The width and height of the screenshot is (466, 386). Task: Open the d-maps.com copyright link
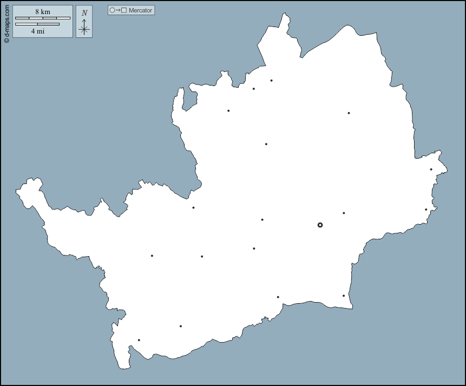(x=6, y=23)
